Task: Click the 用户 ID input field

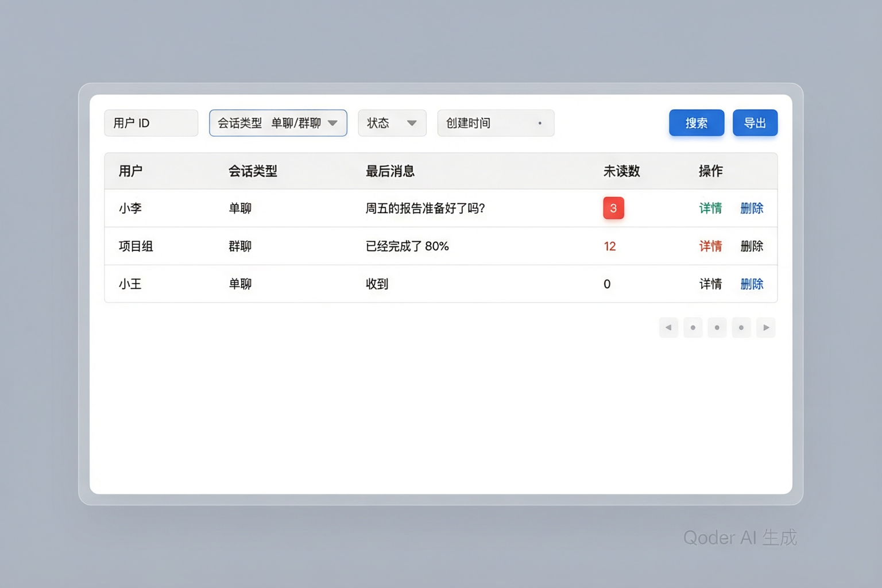Action: [151, 123]
